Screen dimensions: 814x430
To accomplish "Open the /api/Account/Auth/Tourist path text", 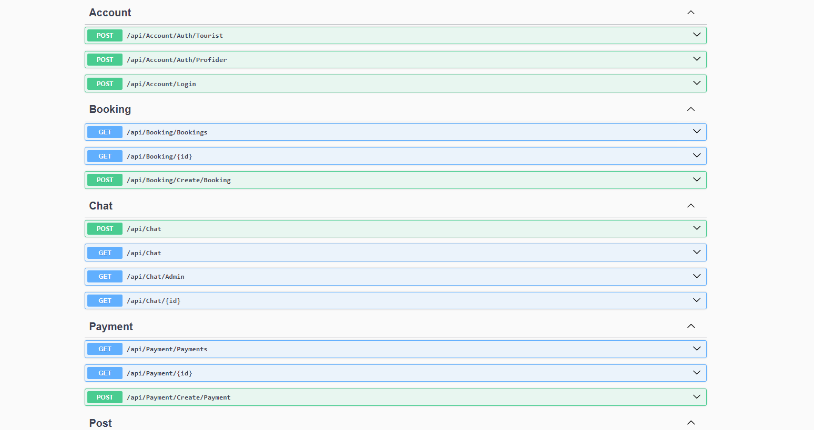I will click(175, 36).
